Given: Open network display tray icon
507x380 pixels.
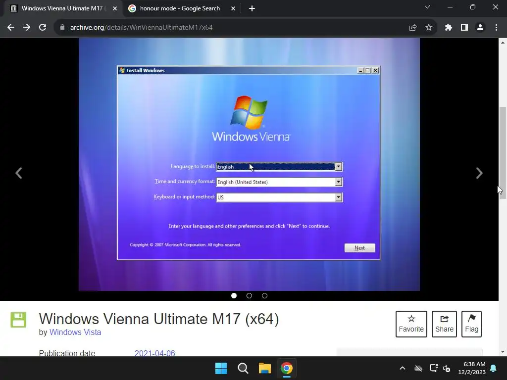Looking at the screenshot, I should [434, 368].
